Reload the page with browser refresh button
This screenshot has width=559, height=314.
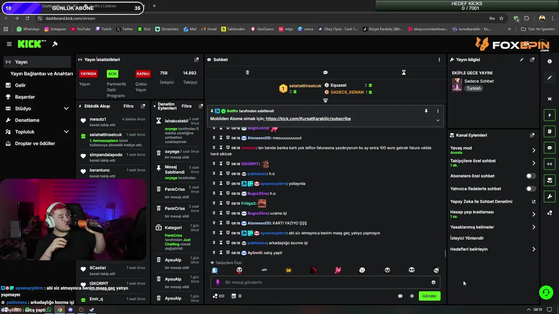[28, 18]
